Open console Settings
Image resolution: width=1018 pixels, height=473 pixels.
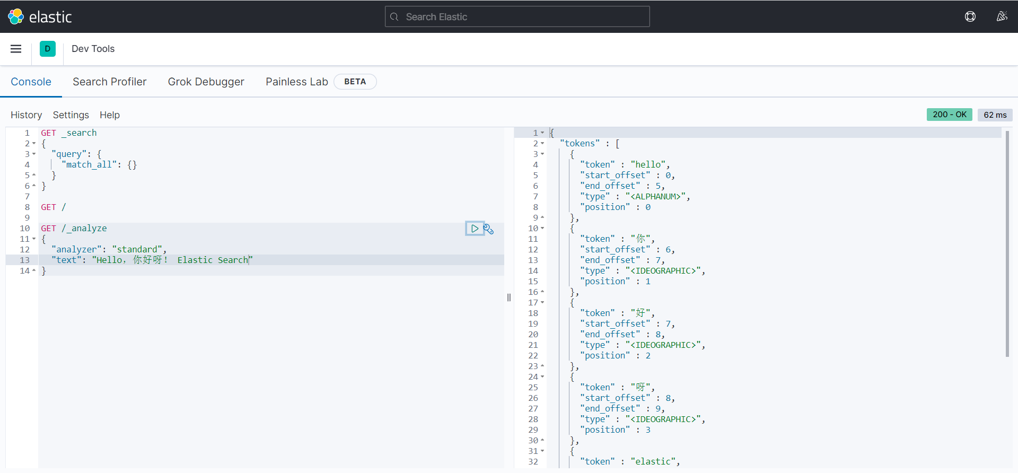(x=71, y=115)
